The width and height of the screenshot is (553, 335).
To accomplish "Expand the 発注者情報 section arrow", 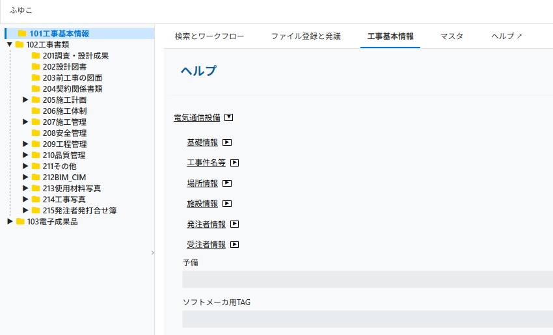I will (235, 224).
